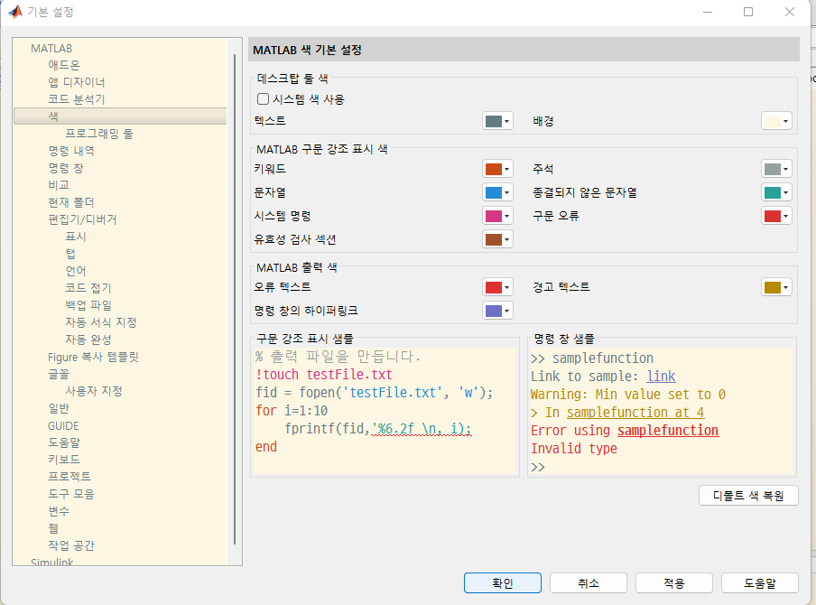Select 애드온 in the preferences tree
Screen dimensions: 816x605
click(64, 65)
